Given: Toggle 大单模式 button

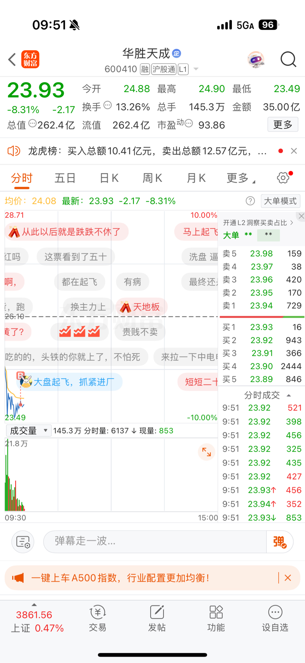Looking at the screenshot, I should [x=280, y=201].
